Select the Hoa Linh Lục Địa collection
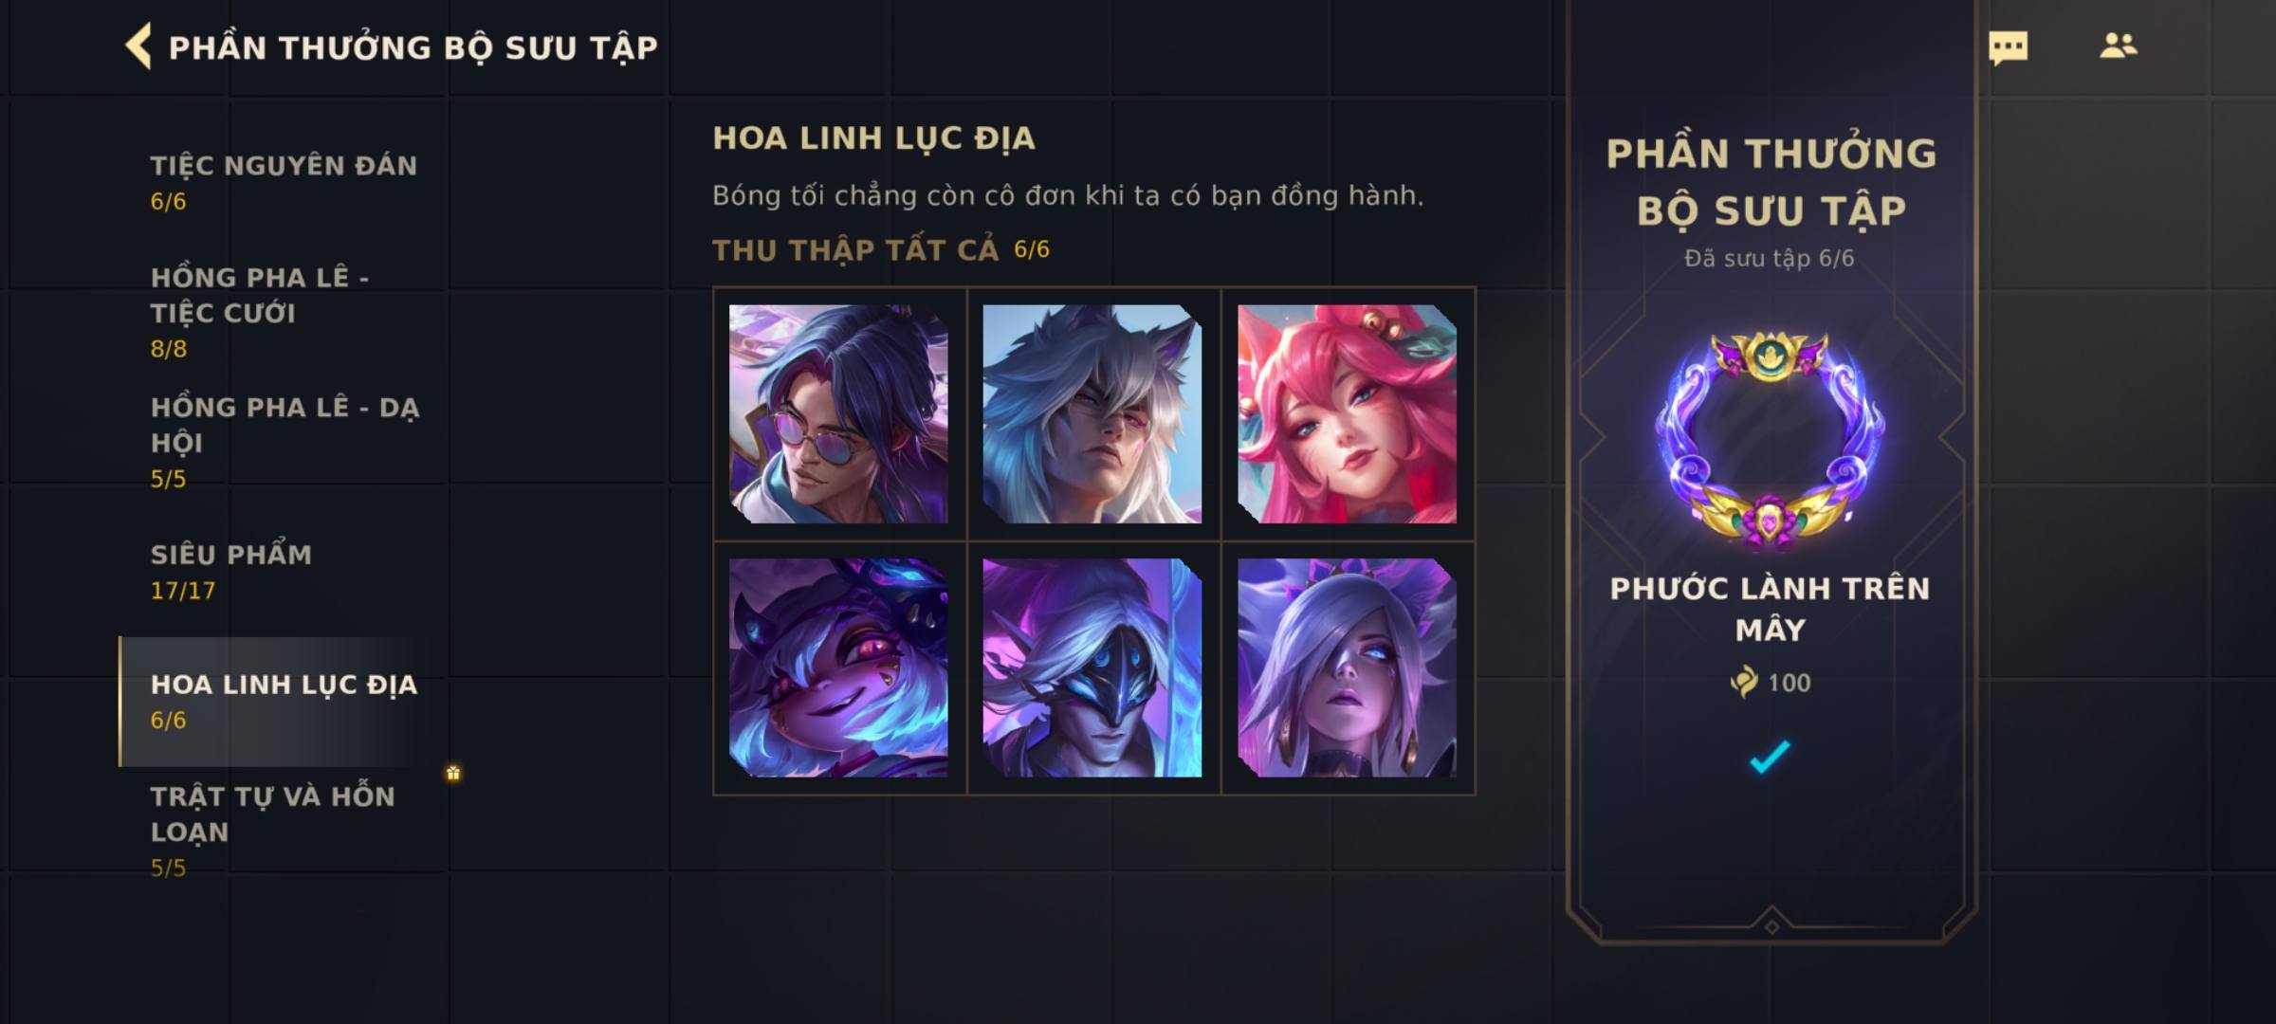This screenshot has height=1024, width=2276. (x=284, y=701)
